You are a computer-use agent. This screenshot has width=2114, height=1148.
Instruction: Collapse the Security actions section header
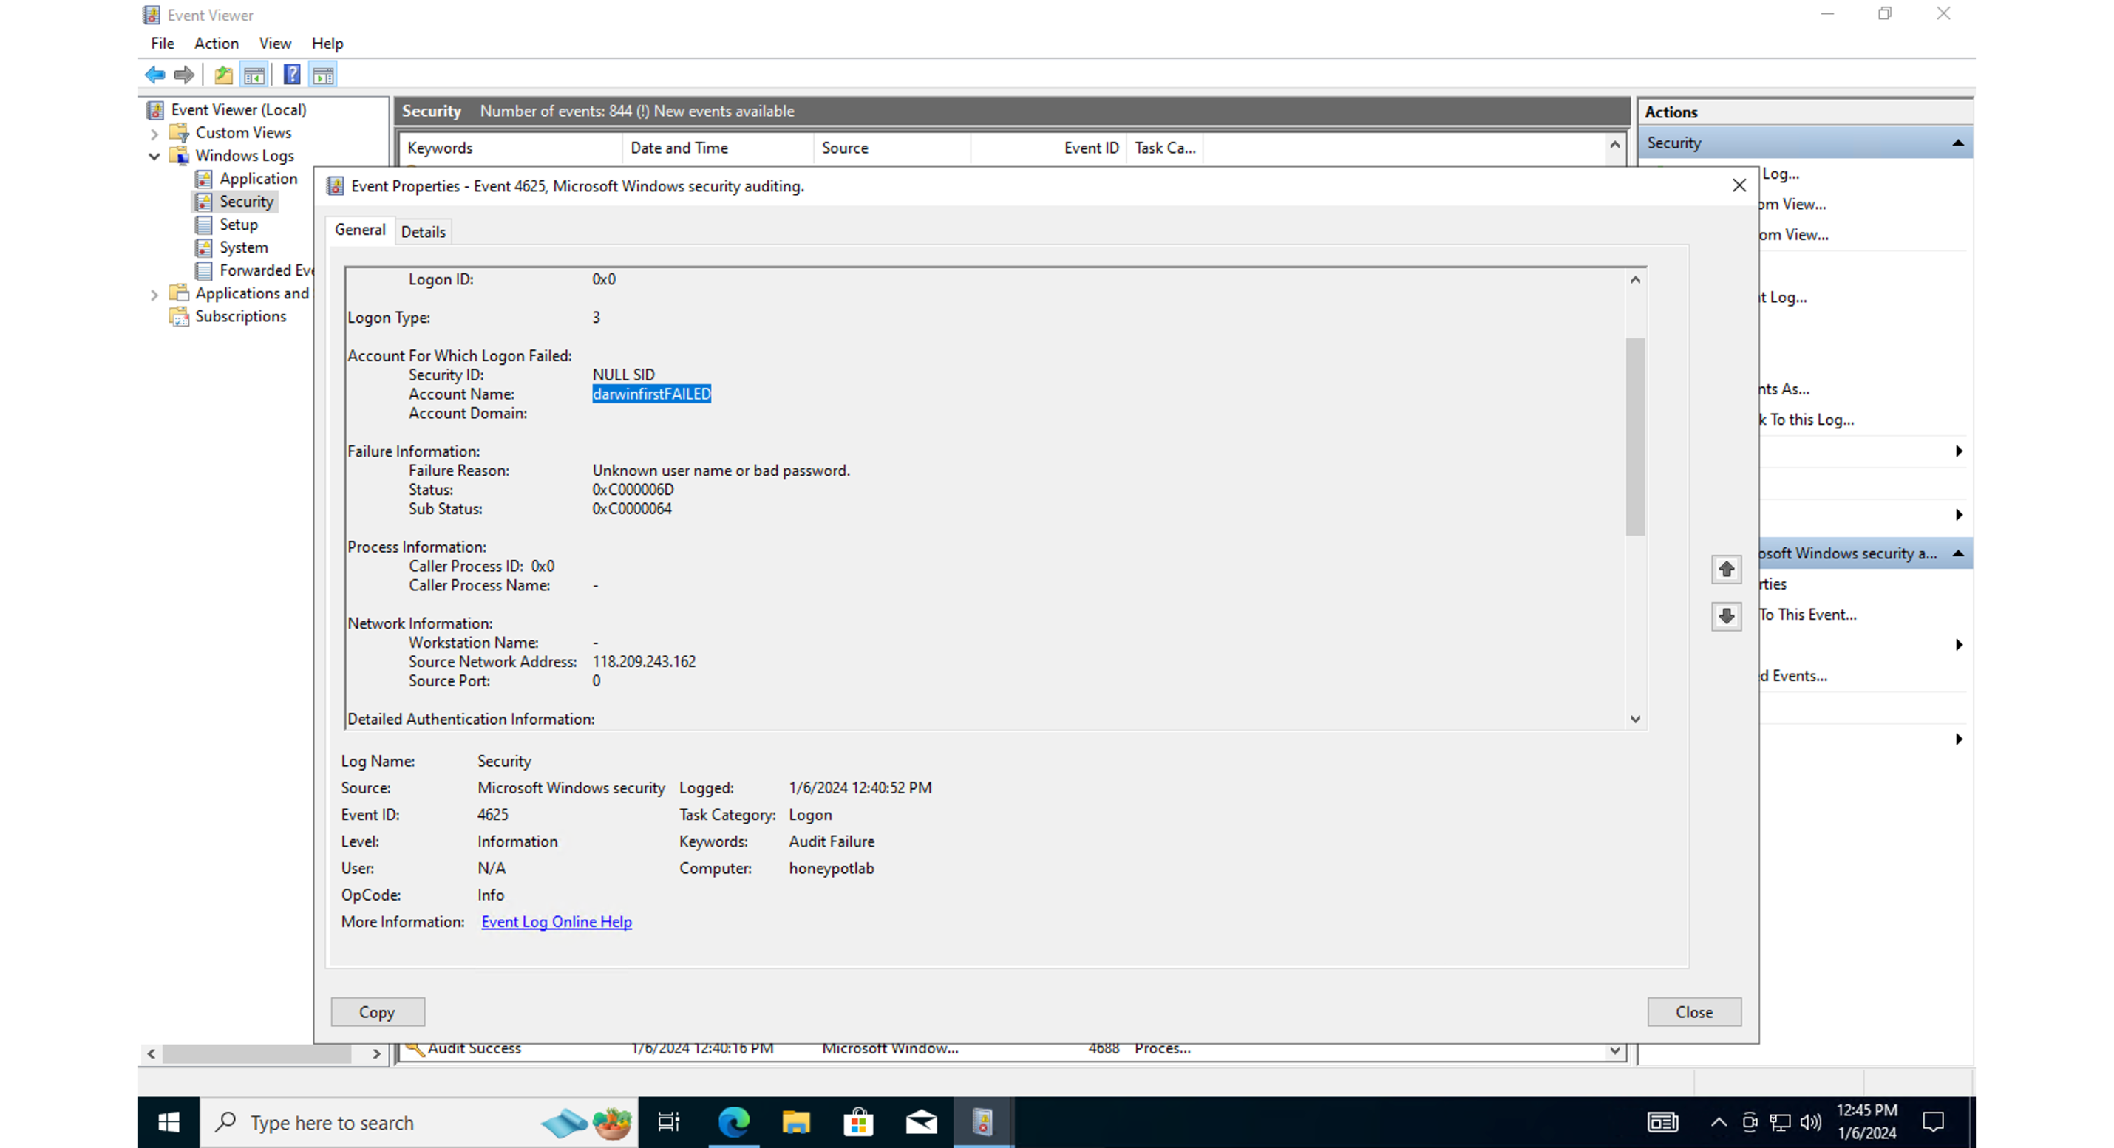pyautogui.click(x=1957, y=143)
